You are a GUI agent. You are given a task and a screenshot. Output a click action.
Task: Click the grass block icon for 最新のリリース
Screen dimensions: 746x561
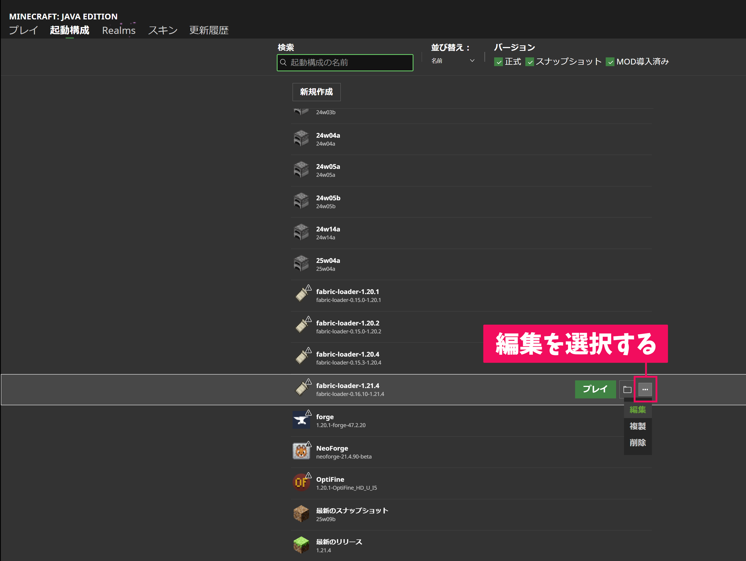[301, 545]
